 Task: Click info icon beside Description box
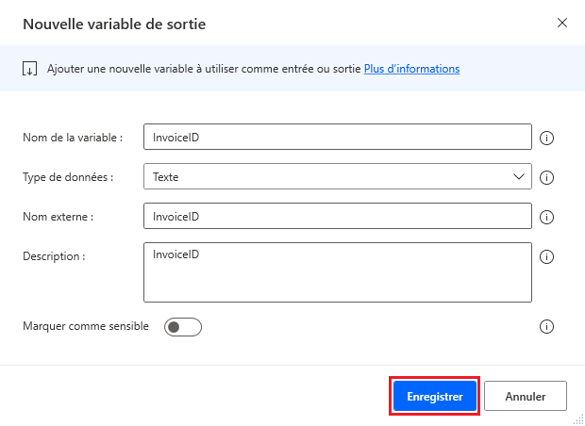click(x=545, y=256)
